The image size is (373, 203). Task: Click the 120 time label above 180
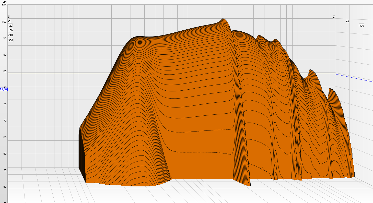tap(10, 26)
